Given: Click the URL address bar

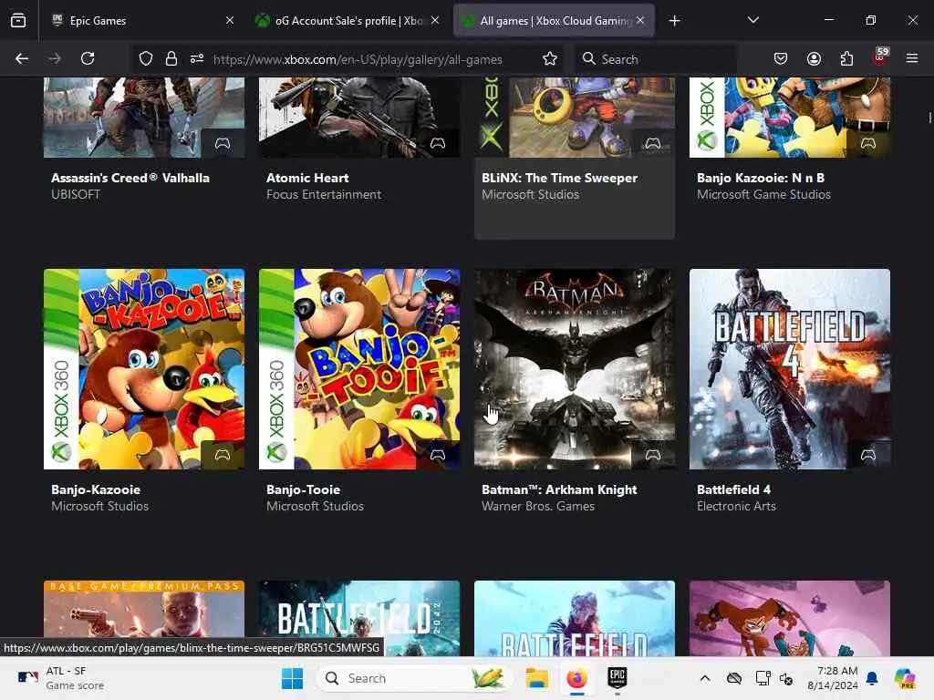Looking at the screenshot, I should [358, 59].
